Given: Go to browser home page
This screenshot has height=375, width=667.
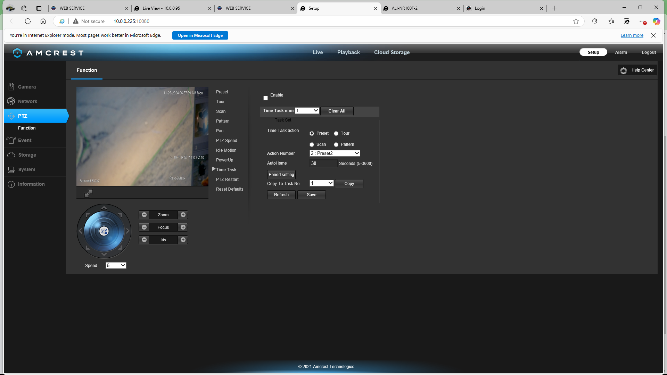Looking at the screenshot, I should 43,21.
